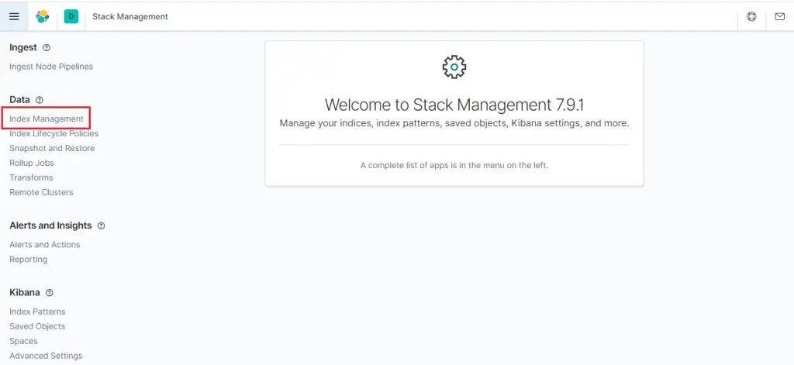Screen dimensions: 794x365
Task: Open the newsfeed mail icon
Action: [780, 17]
